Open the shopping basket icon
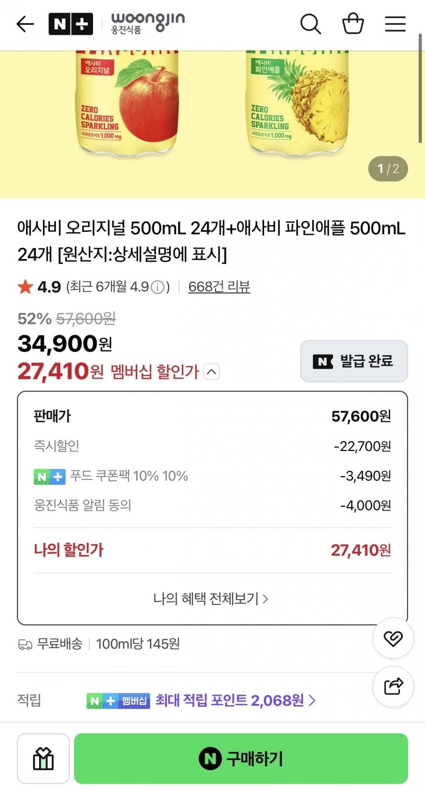The width and height of the screenshot is (425, 791). [353, 24]
